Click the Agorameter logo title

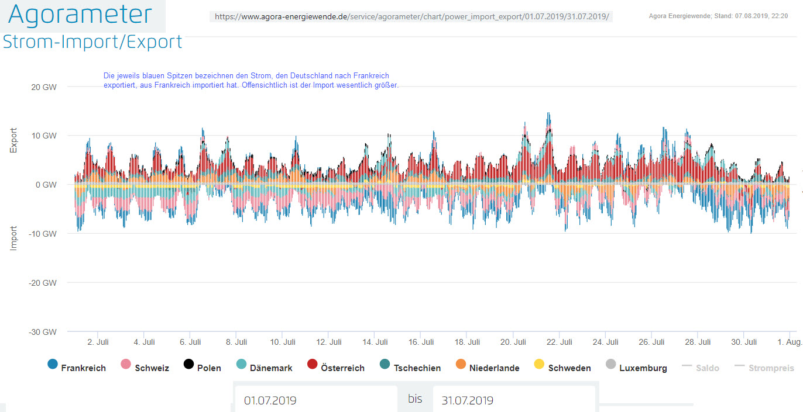80,15
